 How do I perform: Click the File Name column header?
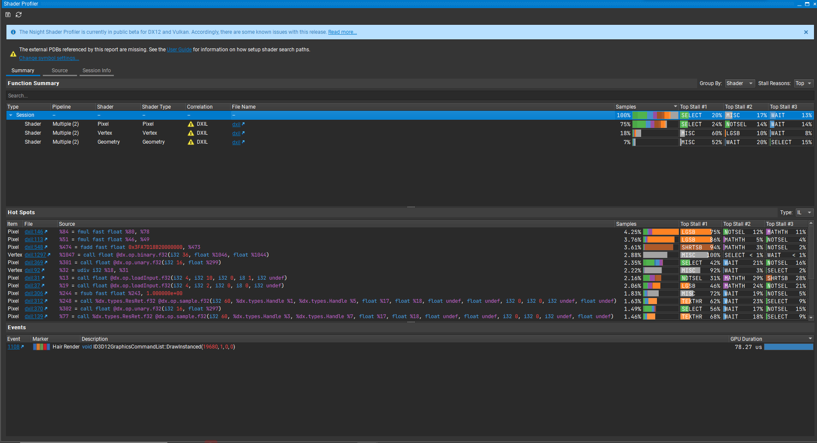tap(422, 107)
